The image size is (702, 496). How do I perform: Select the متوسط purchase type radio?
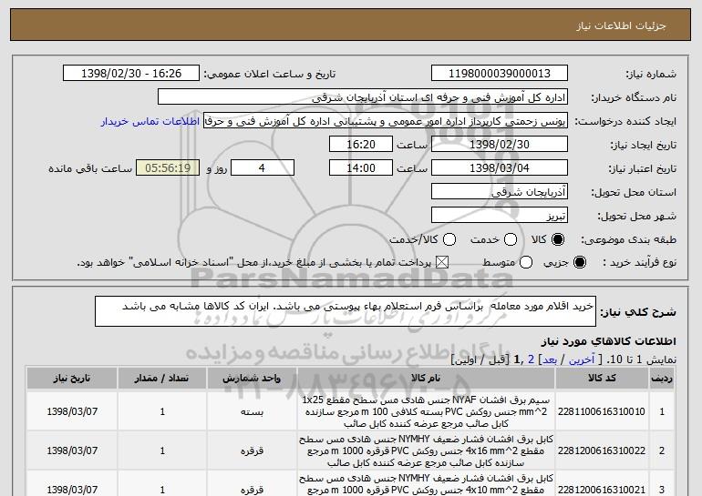pyautogui.click(x=526, y=262)
